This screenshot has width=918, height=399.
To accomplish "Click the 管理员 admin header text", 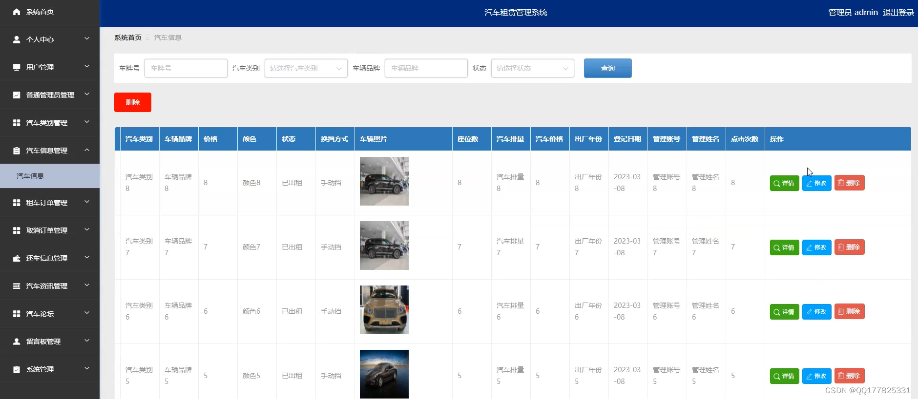I will (x=853, y=13).
